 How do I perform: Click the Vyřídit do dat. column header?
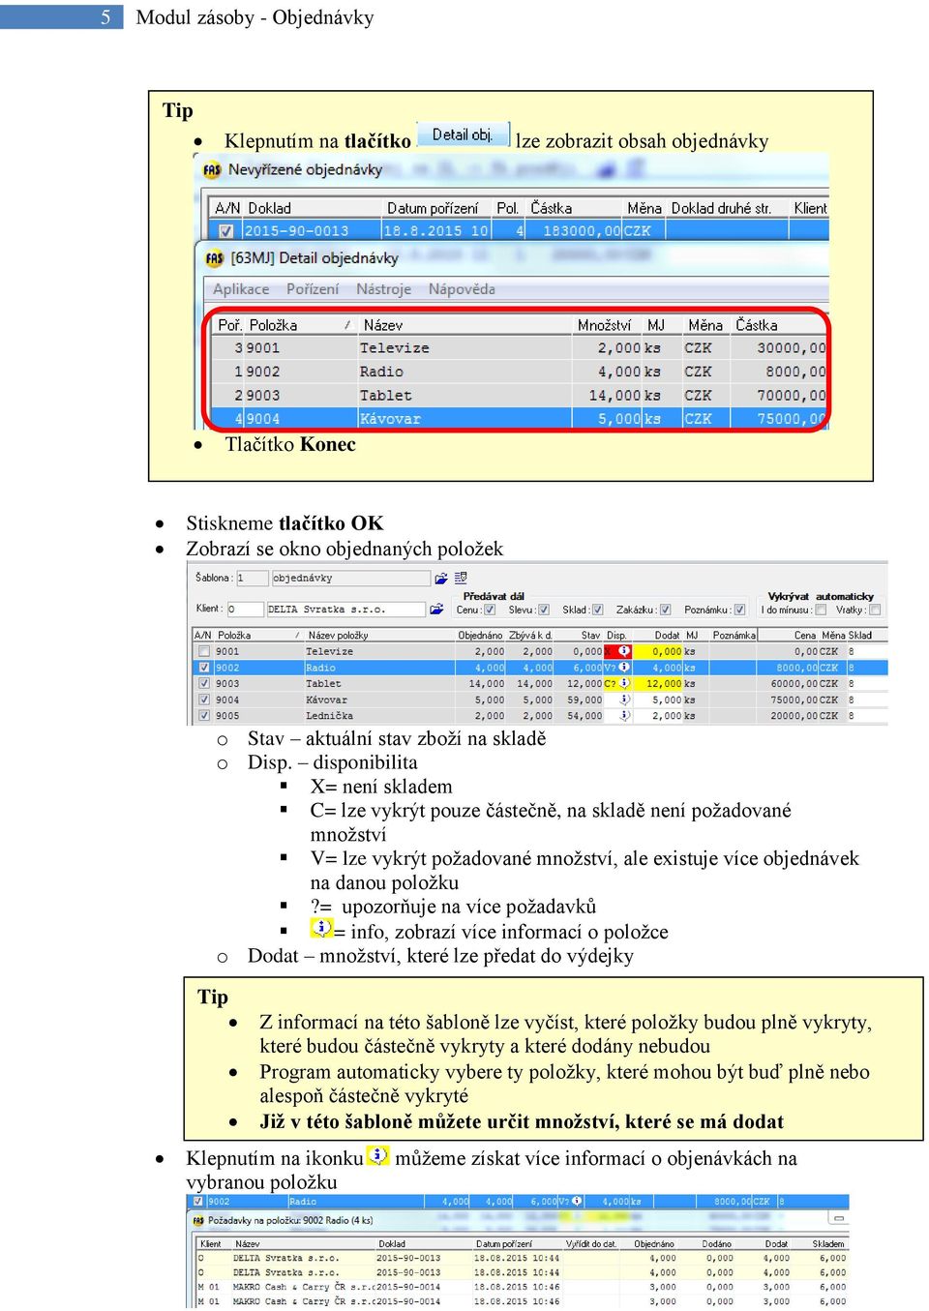(x=590, y=1244)
